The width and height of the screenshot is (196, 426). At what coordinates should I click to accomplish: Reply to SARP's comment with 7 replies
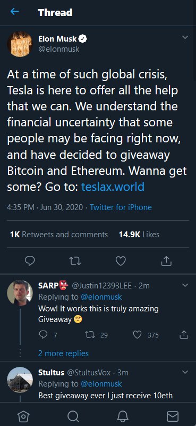[48, 335]
